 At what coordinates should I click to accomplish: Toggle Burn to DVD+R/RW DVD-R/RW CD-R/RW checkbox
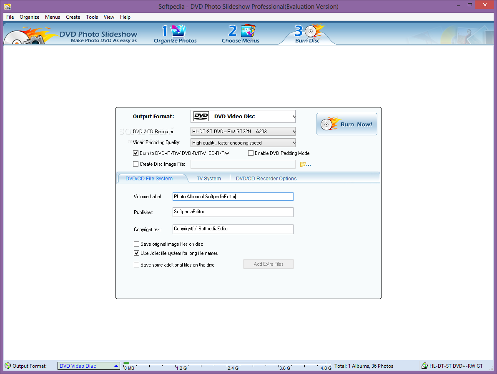click(136, 153)
